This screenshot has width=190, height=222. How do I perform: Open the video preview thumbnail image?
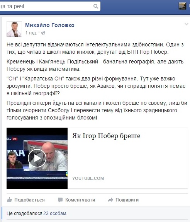tap(37, 158)
